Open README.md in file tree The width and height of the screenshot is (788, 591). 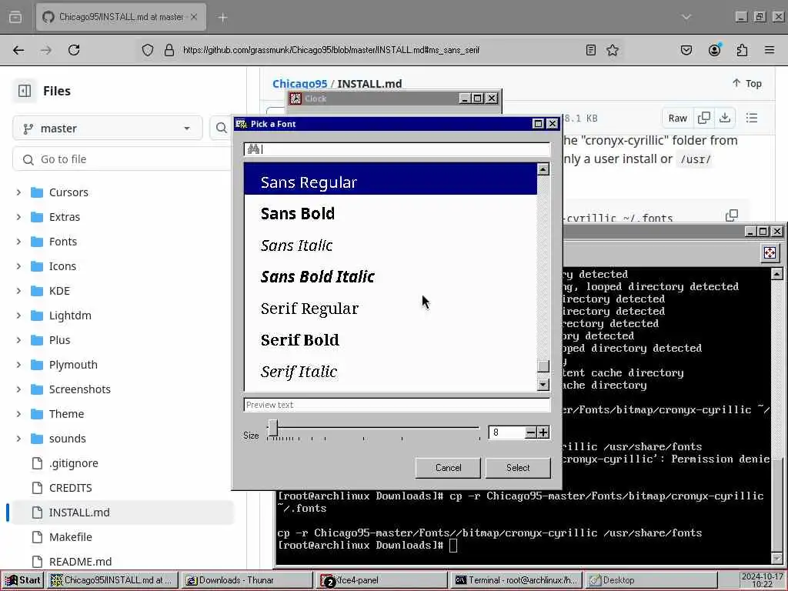tap(80, 562)
